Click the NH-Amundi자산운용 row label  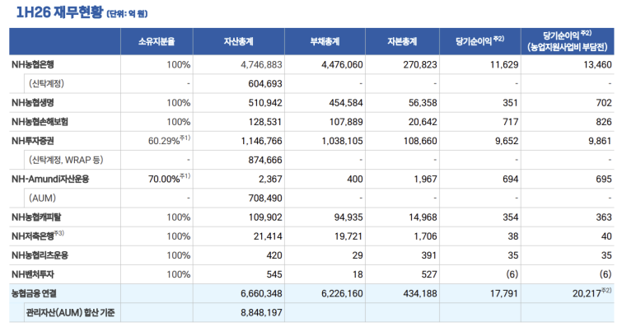50,179
